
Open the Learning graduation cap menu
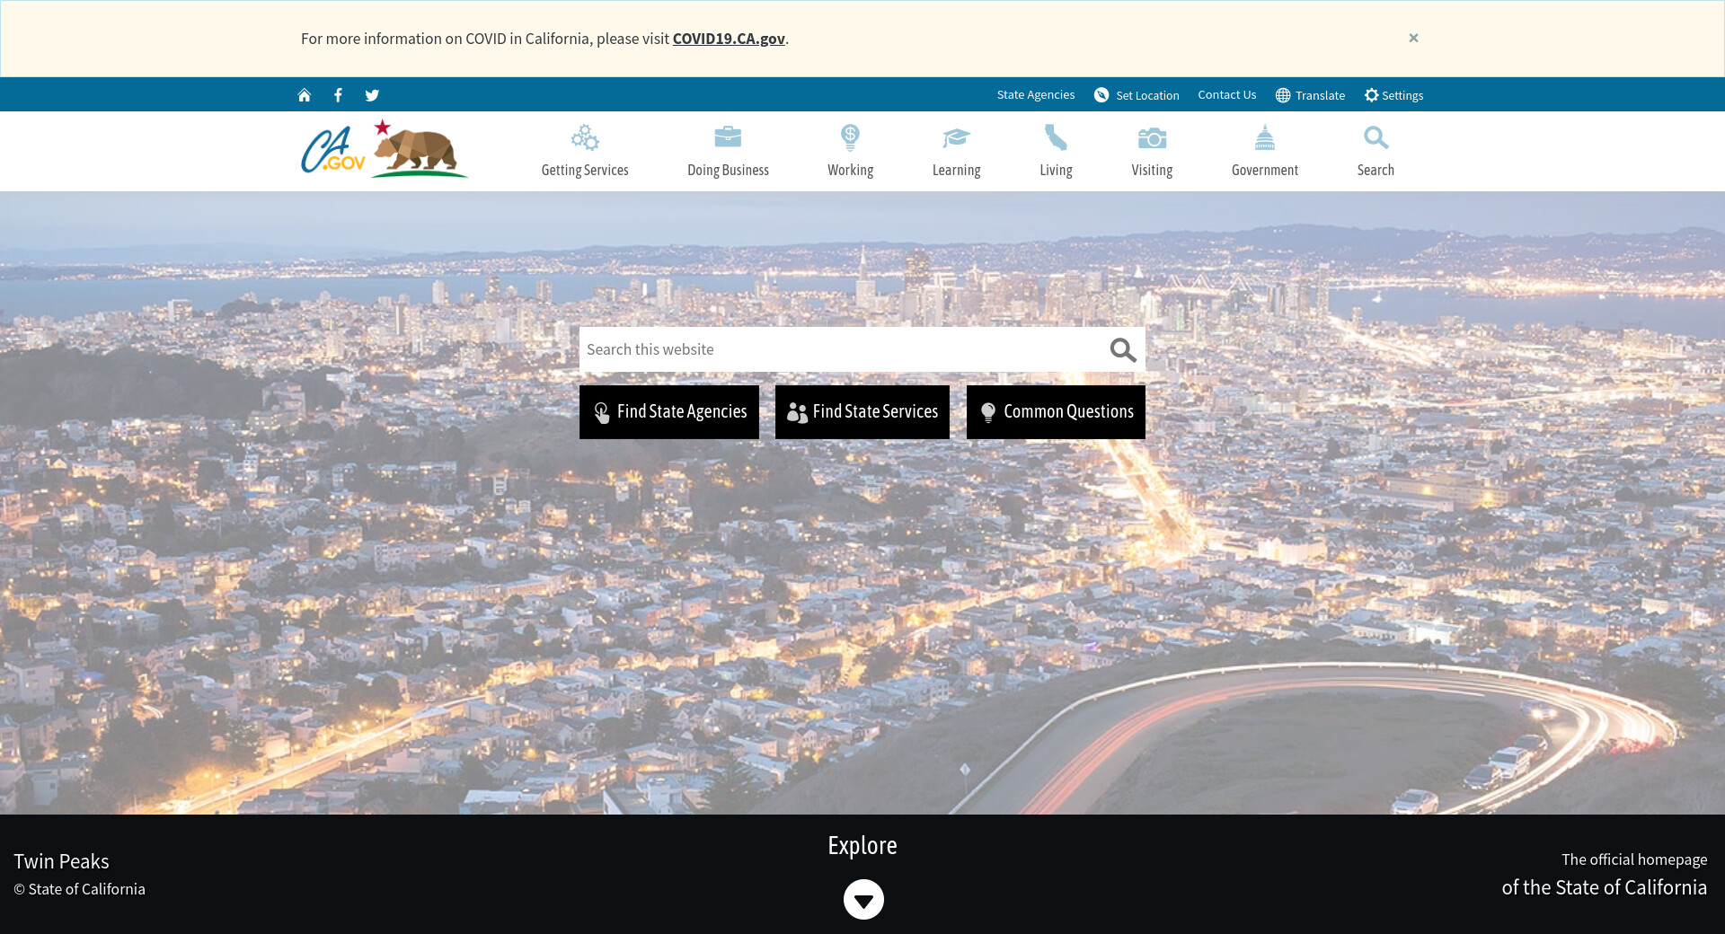tap(956, 151)
